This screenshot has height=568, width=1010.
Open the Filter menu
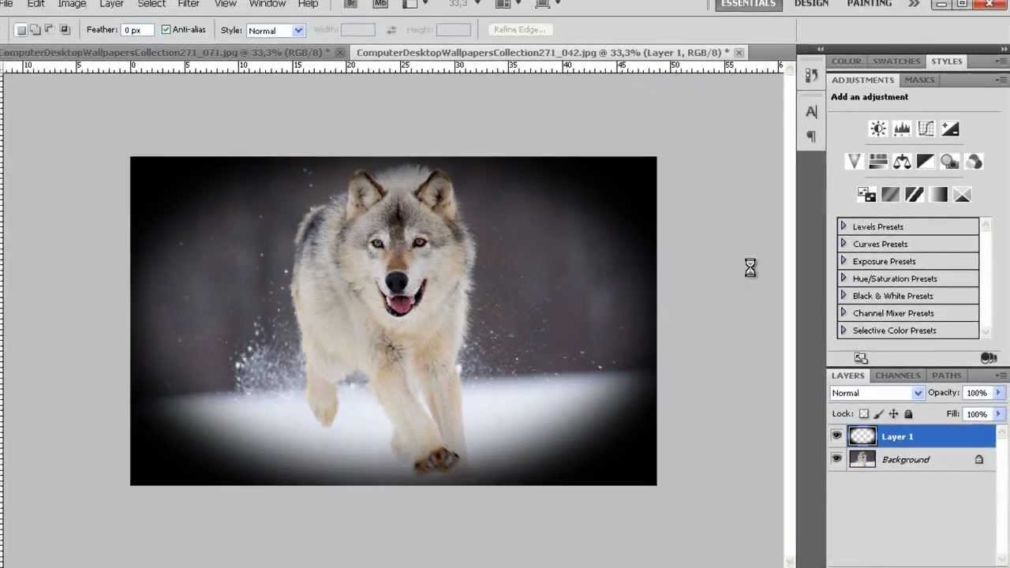[x=189, y=4]
